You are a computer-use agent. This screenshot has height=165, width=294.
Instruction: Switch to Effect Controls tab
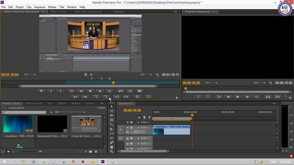click(x=58, y=11)
